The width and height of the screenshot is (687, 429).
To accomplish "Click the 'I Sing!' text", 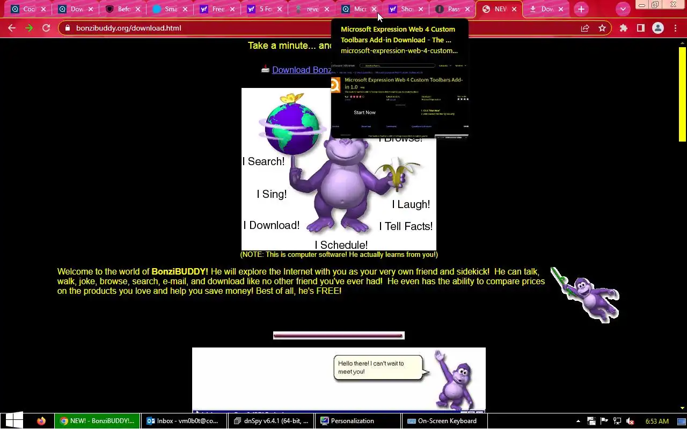I will pyautogui.click(x=272, y=194).
